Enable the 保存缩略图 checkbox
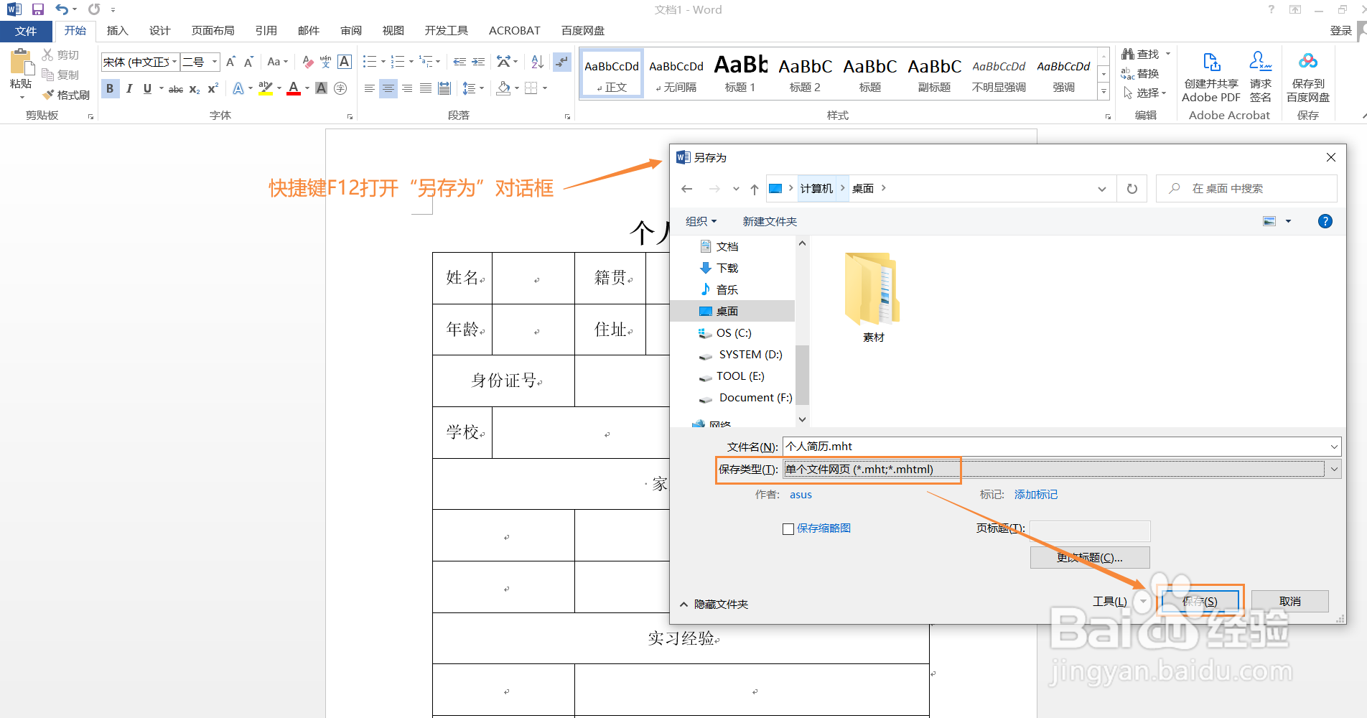 pyautogui.click(x=788, y=528)
